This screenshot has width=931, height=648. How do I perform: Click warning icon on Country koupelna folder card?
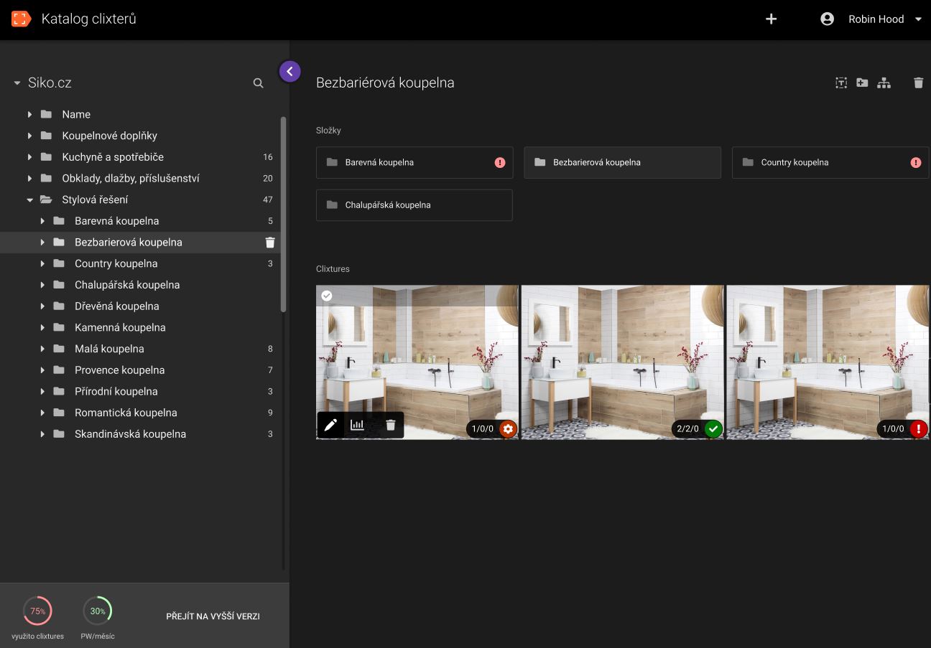point(915,163)
